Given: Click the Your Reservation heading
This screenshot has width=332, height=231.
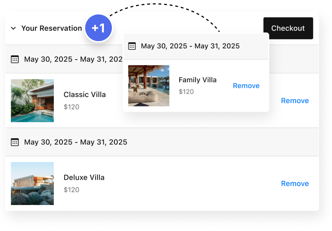Looking at the screenshot, I should (52, 28).
